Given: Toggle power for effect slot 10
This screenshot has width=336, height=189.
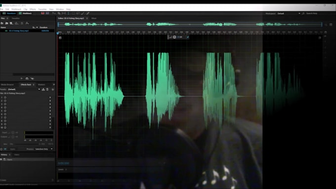Looking at the screenshot, I should (x=5, y=128).
